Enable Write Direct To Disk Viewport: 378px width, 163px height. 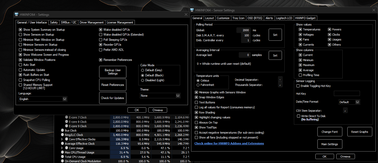pyautogui.click(x=299, y=116)
